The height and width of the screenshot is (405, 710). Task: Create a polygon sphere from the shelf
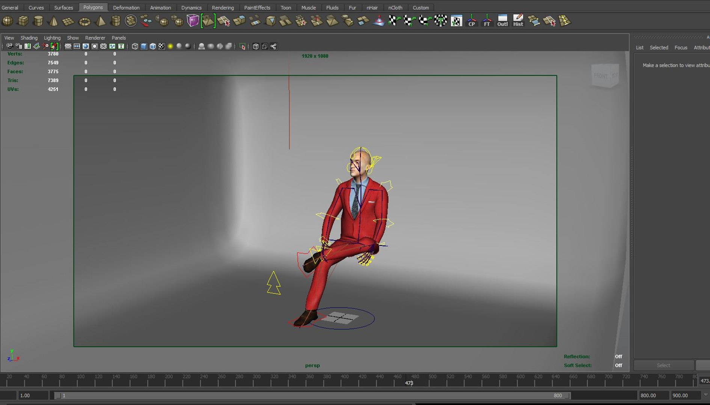point(8,21)
